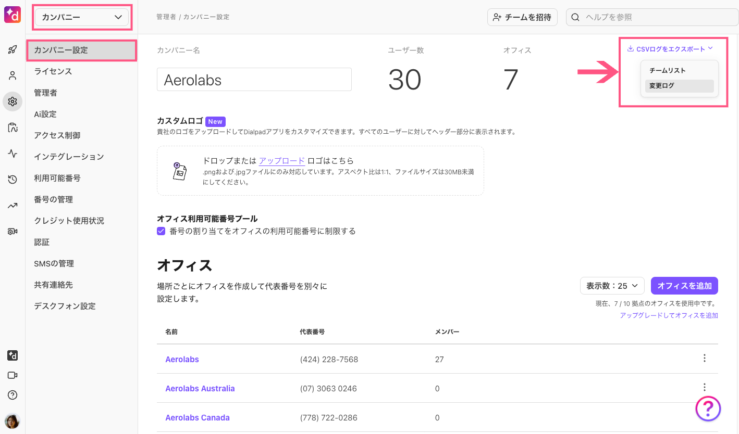Open the camera with gear icon
Screen dimensions: 739x434
(x=13, y=232)
